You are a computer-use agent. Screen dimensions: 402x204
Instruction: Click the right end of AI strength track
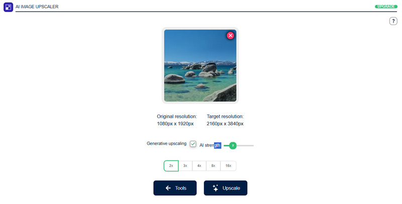pyautogui.click(x=253, y=145)
